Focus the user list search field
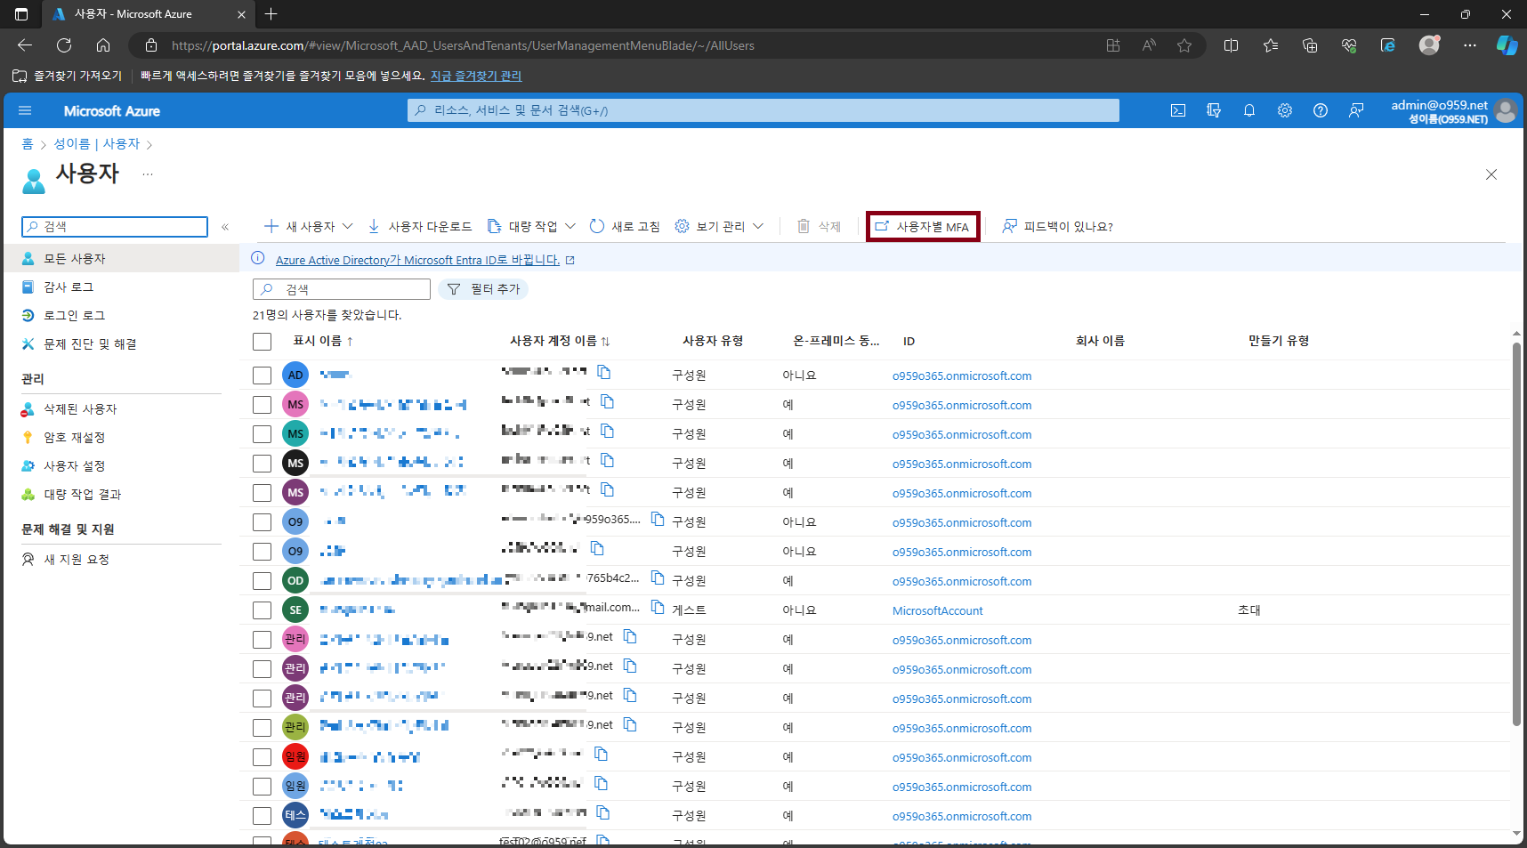1527x848 pixels. click(x=342, y=289)
